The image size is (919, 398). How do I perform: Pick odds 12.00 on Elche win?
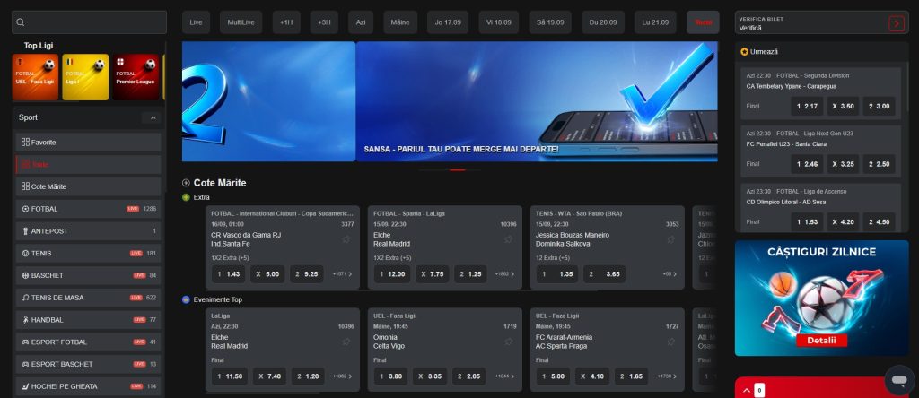tap(392, 274)
